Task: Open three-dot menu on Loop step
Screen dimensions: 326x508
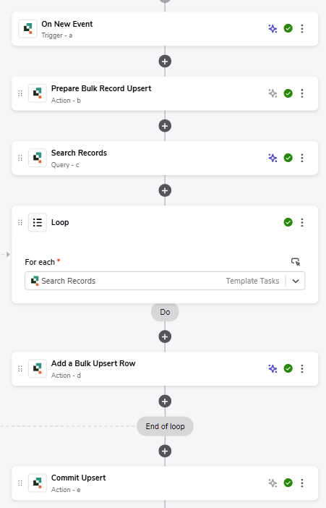Action: click(302, 222)
